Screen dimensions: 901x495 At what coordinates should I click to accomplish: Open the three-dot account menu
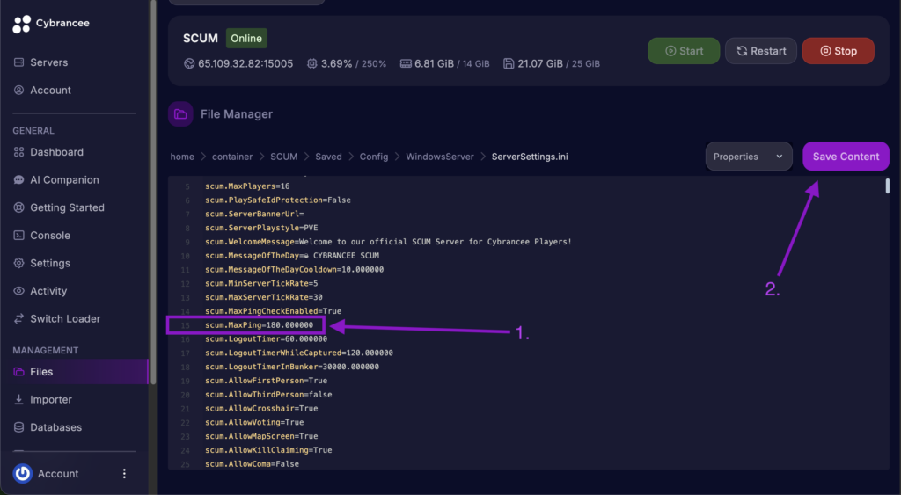tap(124, 473)
